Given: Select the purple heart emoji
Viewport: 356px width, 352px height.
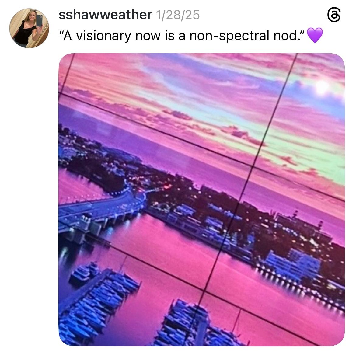Looking at the screenshot, I should pos(315,36).
